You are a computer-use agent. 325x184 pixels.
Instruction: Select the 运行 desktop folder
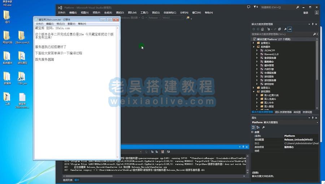(x=7, y=17)
